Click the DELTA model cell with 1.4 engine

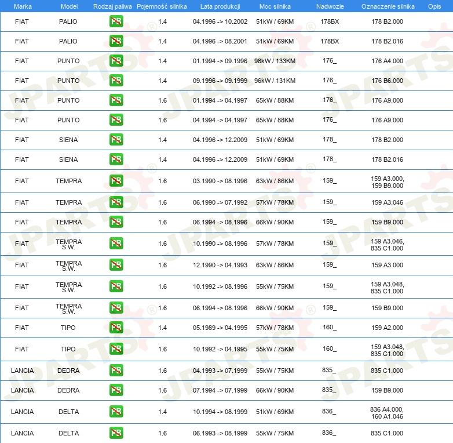68,412
